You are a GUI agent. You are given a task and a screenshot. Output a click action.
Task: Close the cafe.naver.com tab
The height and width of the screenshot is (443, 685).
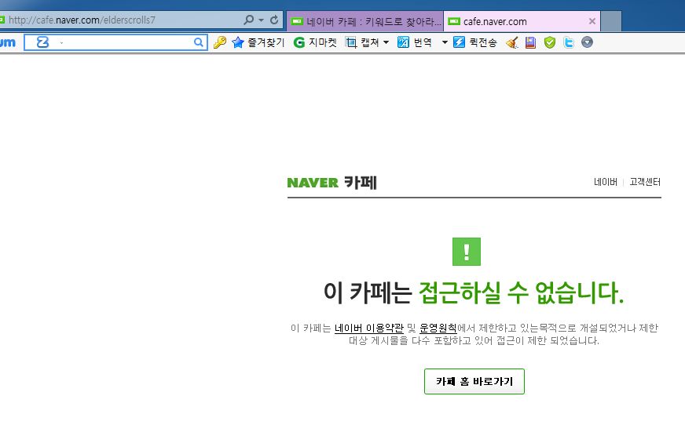point(592,21)
